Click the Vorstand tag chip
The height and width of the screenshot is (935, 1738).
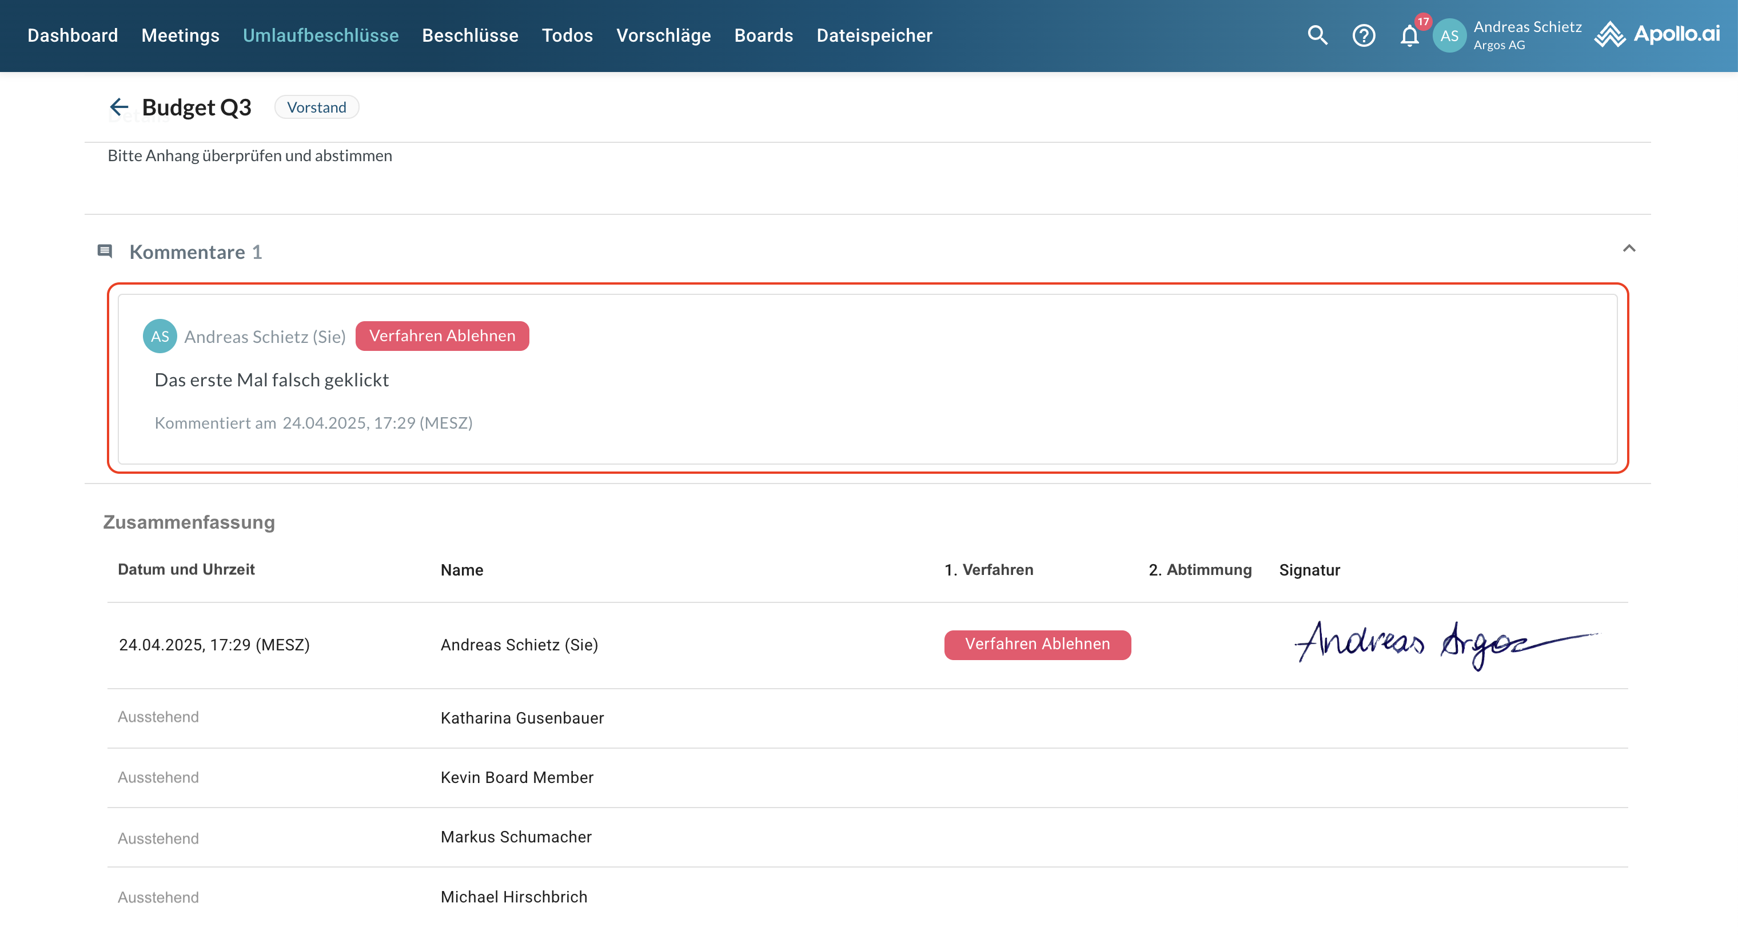point(316,107)
